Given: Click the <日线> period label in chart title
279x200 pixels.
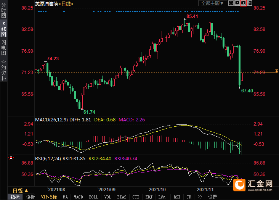Looking at the screenshot, I should pos(66,3).
